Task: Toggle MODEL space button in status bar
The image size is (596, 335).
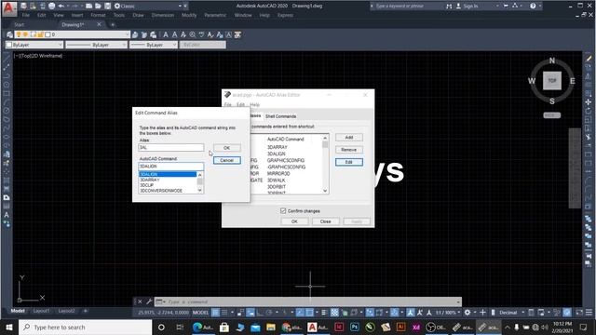Action: pyautogui.click(x=200, y=313)
